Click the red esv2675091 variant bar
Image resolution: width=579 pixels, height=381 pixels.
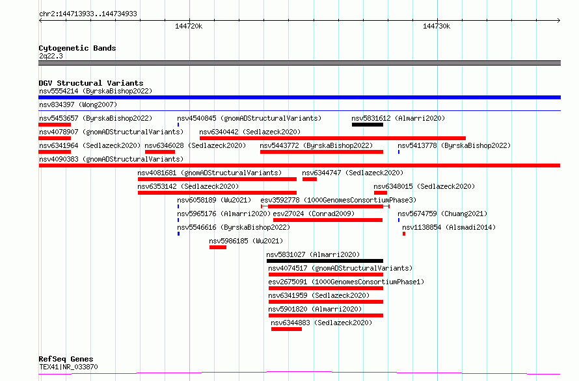point(326,288)
